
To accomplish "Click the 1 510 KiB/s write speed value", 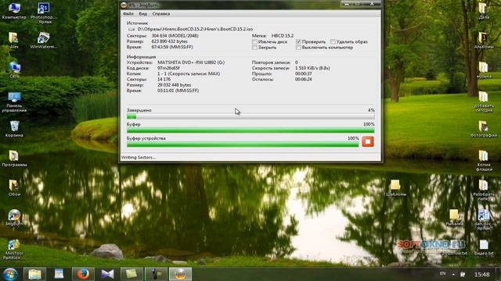I will click(x=312, y=68).
